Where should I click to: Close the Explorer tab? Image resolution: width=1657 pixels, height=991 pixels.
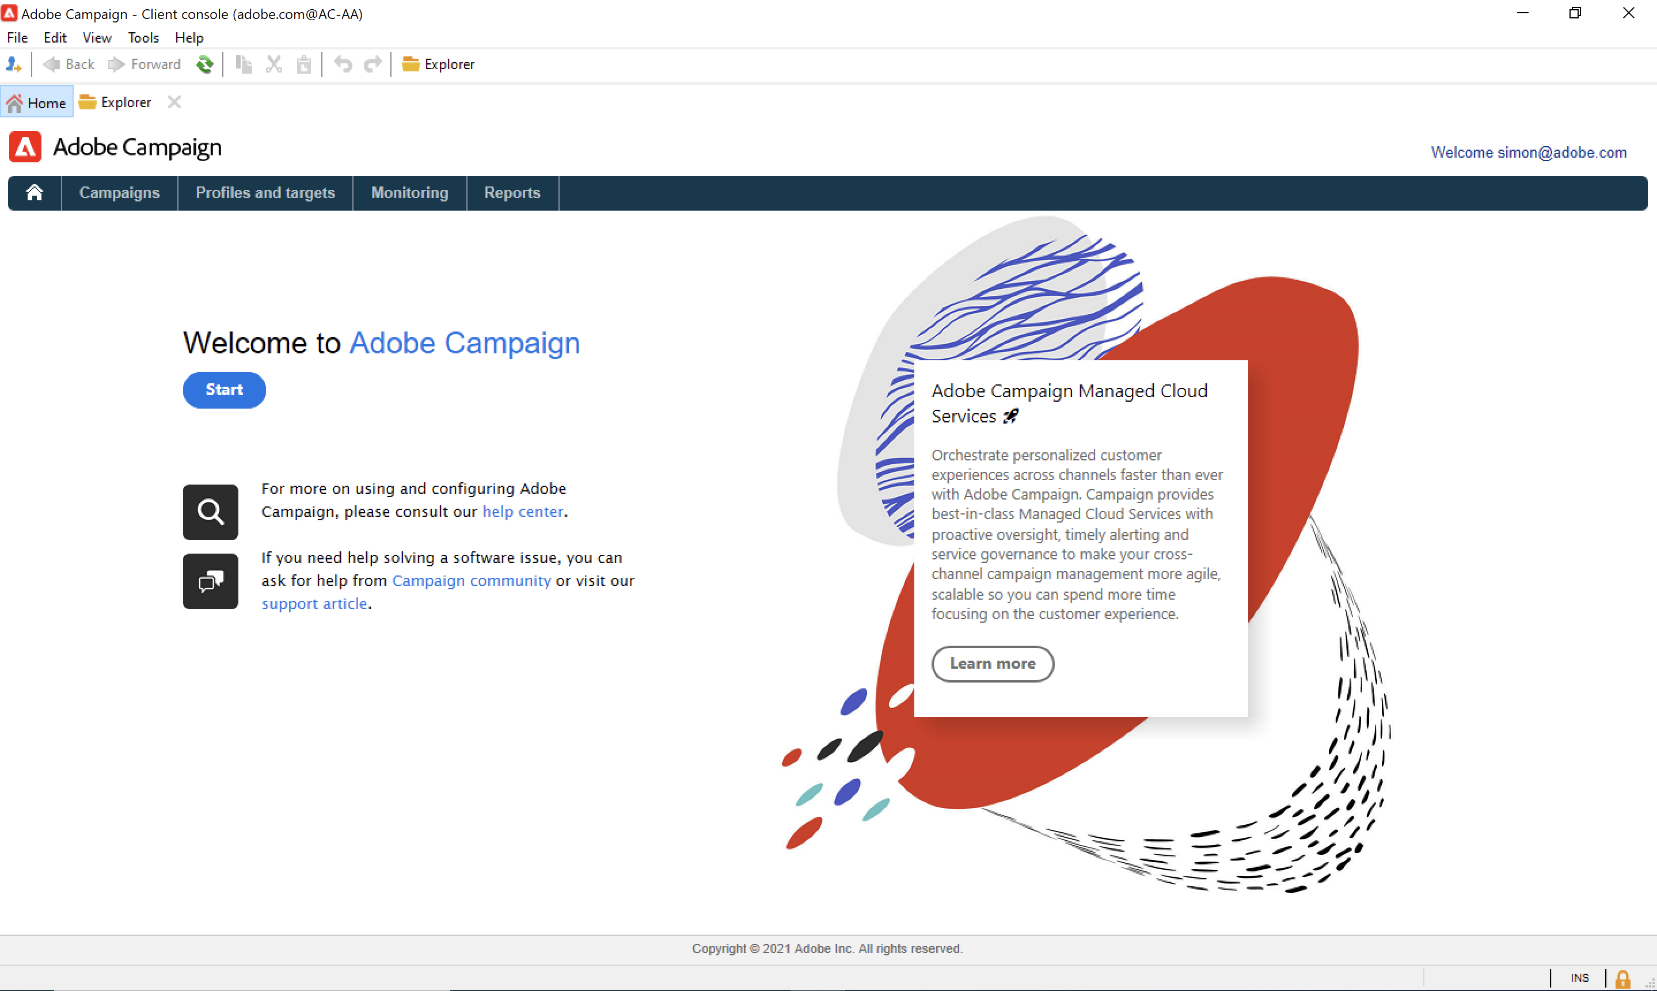[x=174, y=102]
